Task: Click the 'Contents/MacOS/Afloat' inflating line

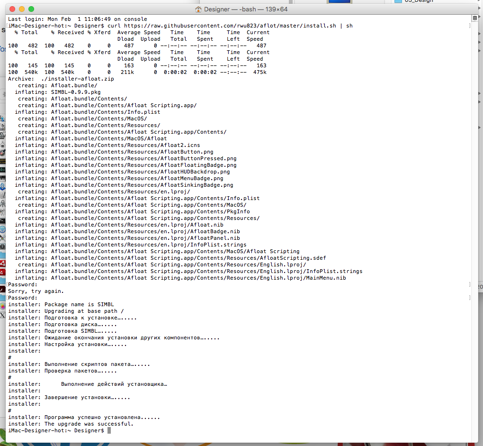Action: 91,139
